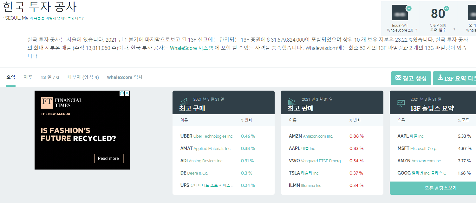The image size is (476, 203).
Task: Click Read more in the ad
Action: tap(108, 158)
